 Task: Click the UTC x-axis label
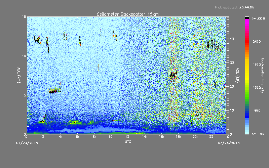point(128,141)
